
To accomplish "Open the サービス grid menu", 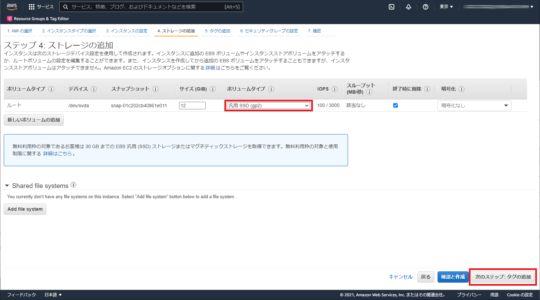I will point(41,7).
